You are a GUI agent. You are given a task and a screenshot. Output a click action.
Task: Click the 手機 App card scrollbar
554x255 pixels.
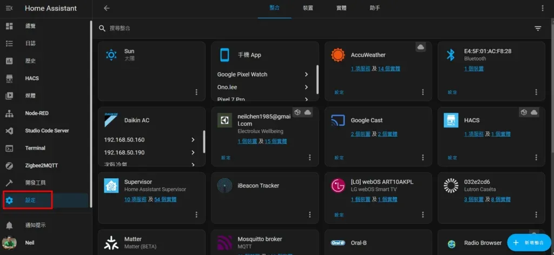coord(317,79)
